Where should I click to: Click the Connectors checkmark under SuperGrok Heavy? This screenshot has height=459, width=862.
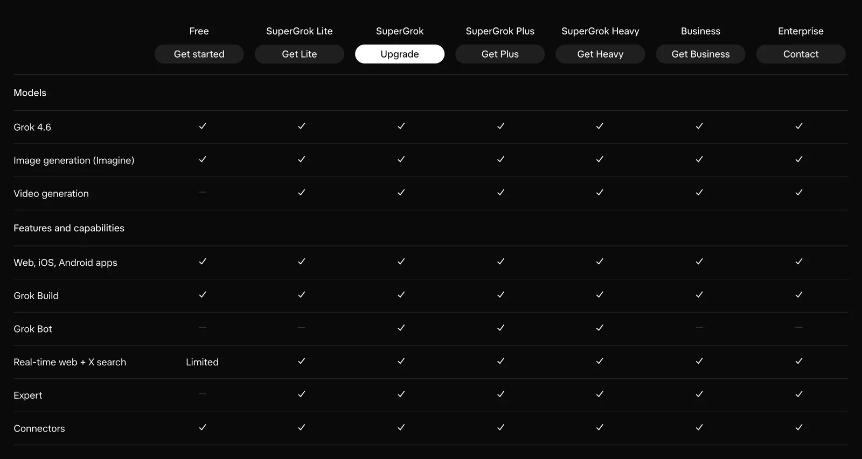600,427
